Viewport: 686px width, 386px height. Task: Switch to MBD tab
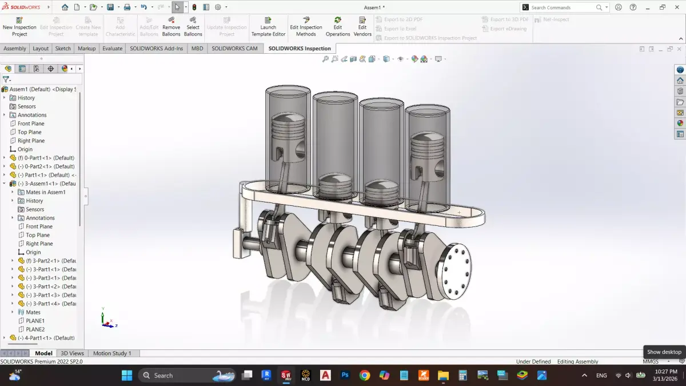[x=197, y=49]
